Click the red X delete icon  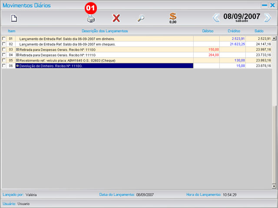116,18
